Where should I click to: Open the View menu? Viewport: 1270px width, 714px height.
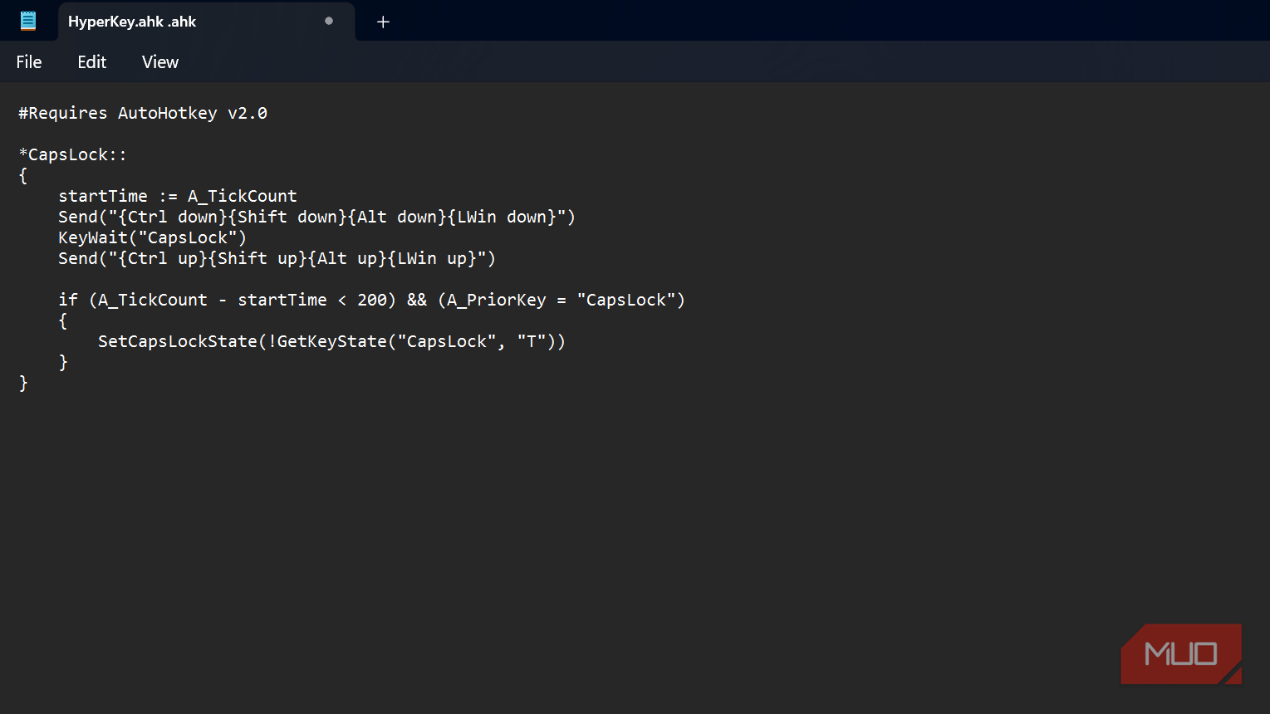coord(159,62)
